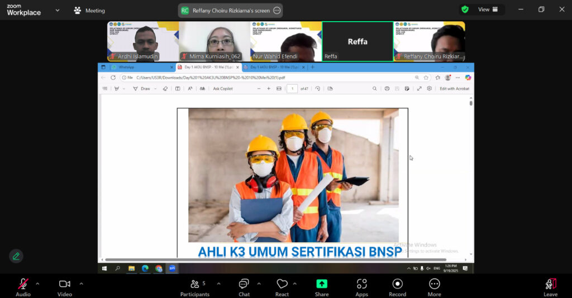Click the React heart icon
The image size is (572, 298).
click(x=282, y=285)
